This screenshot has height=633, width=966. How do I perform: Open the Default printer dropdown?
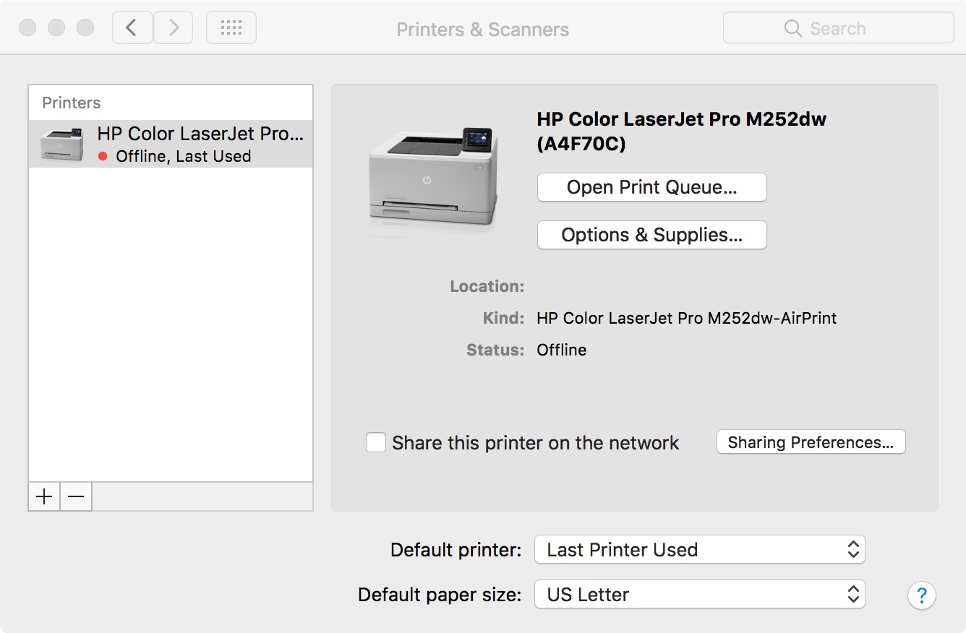(699, 550)
